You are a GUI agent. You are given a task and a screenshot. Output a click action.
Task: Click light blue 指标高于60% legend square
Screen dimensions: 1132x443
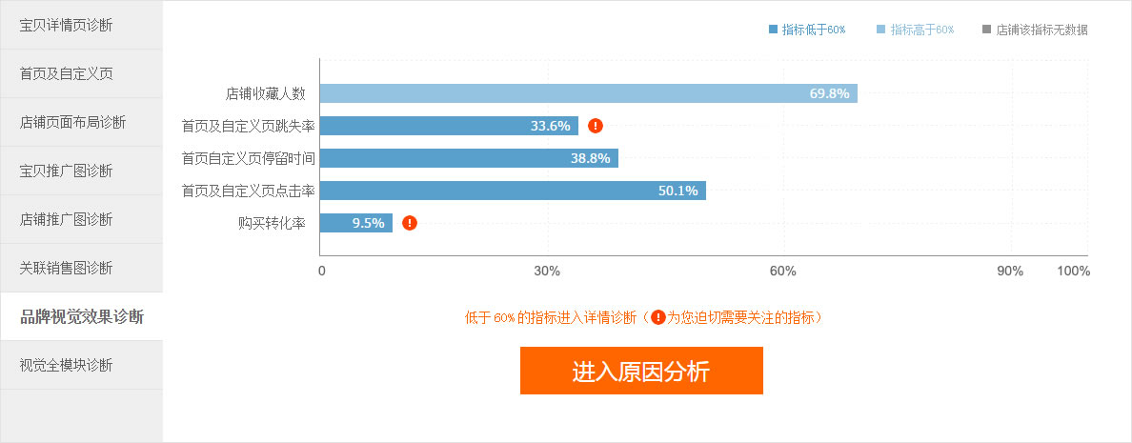click(880, 30)
